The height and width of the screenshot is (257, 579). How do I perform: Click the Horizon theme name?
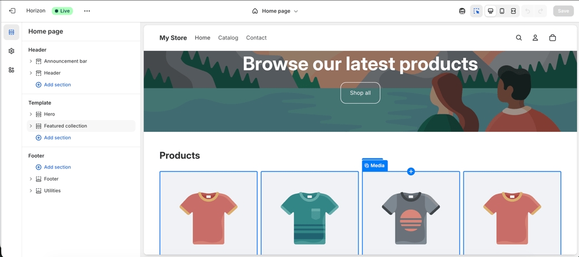click(36, 11)
